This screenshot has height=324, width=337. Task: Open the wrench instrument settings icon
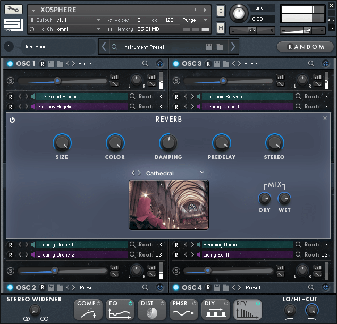coord(13,9)
